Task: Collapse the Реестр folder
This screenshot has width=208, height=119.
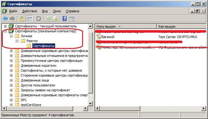Action: tap(17, 41)
